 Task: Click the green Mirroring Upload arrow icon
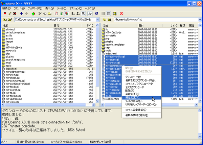click(x=33, y=14)
